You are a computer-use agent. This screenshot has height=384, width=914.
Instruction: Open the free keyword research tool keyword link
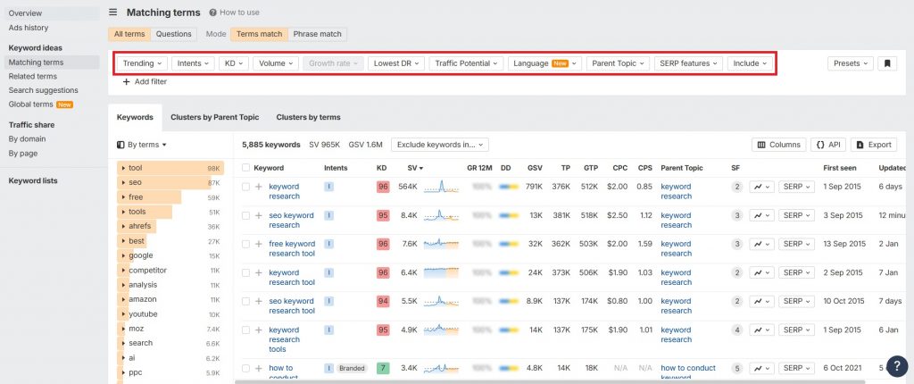[x=292, y=248]
